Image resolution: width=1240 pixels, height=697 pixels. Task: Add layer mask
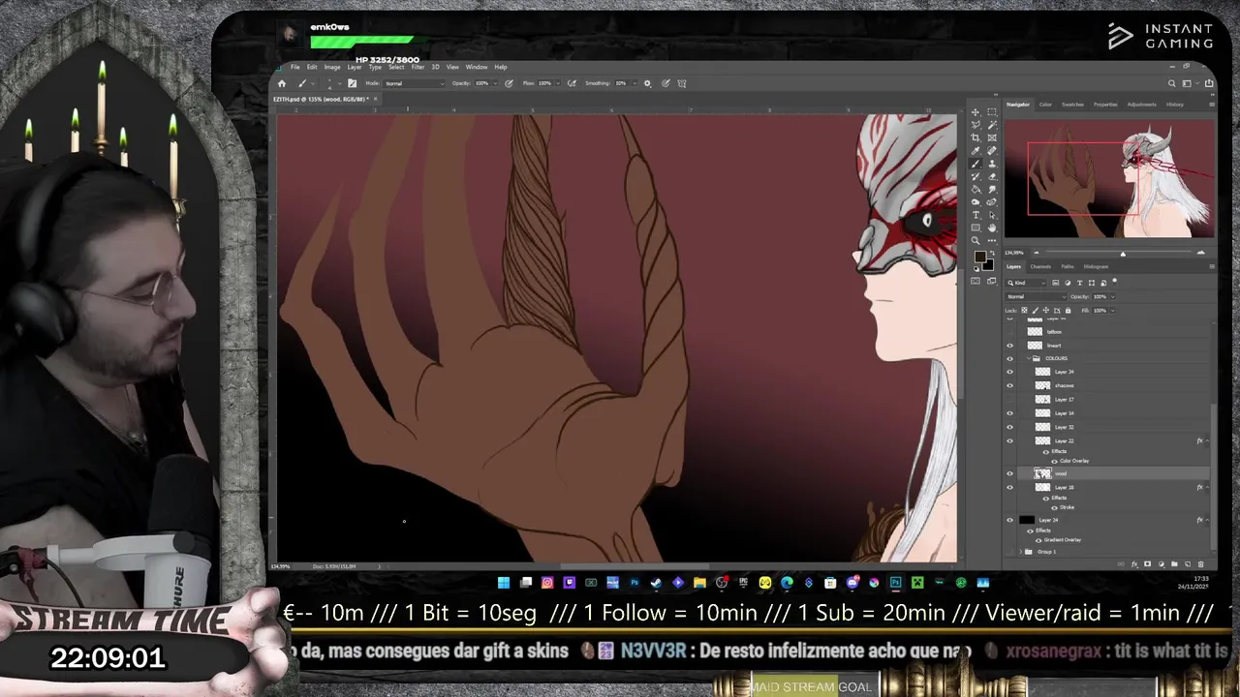point(1147,564)
